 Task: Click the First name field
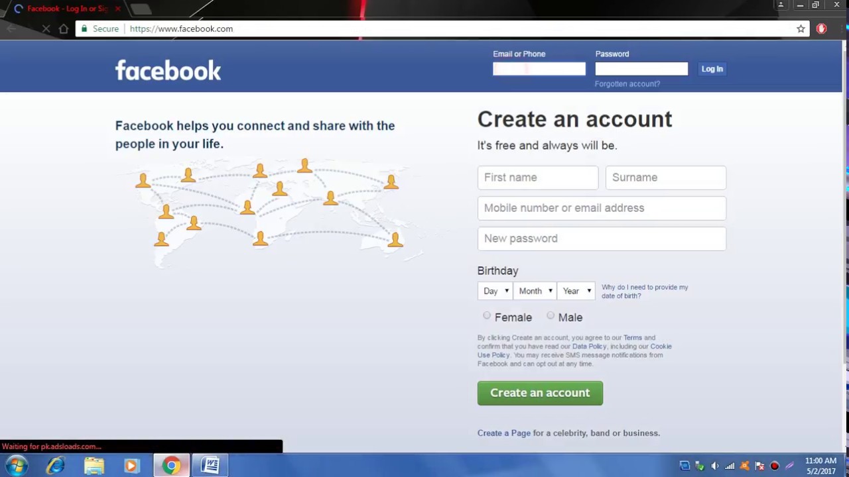(538, 178)
